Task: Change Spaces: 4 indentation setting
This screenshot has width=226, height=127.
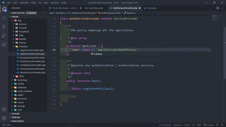Action: pos(178,125)
